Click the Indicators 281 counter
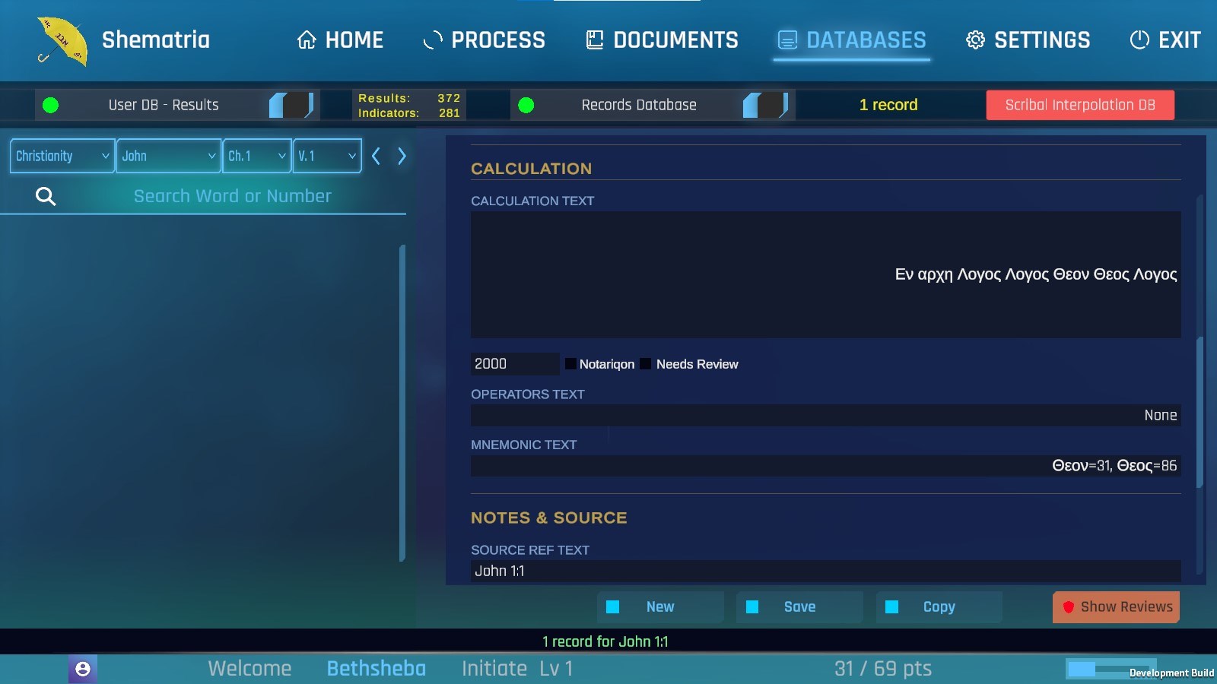Image resolution: width=1217 pixels, height=684 pixels. pyautogui.click(x=409, y=112)
